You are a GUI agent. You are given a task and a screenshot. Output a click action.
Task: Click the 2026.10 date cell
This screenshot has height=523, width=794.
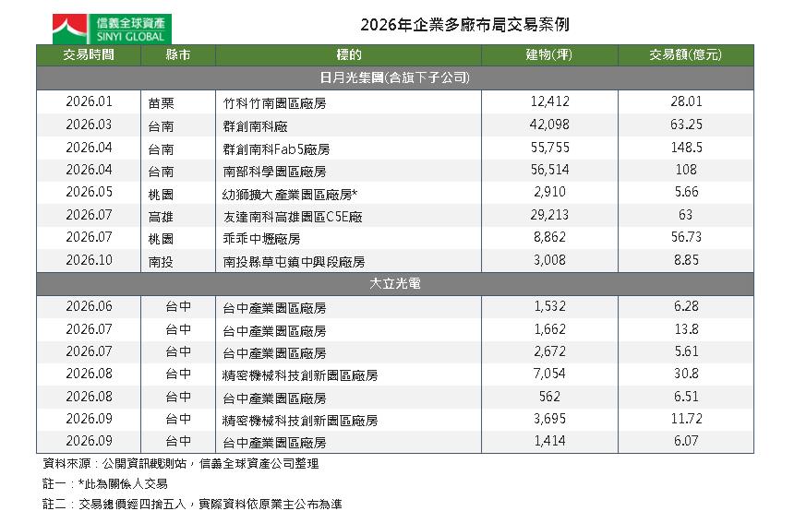(x=90, y=260)
